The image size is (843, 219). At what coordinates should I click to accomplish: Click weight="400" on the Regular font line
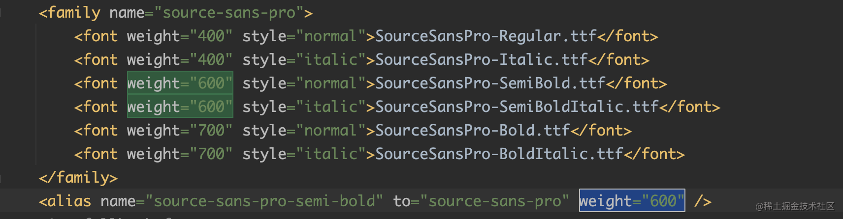(x=180, y=36)
